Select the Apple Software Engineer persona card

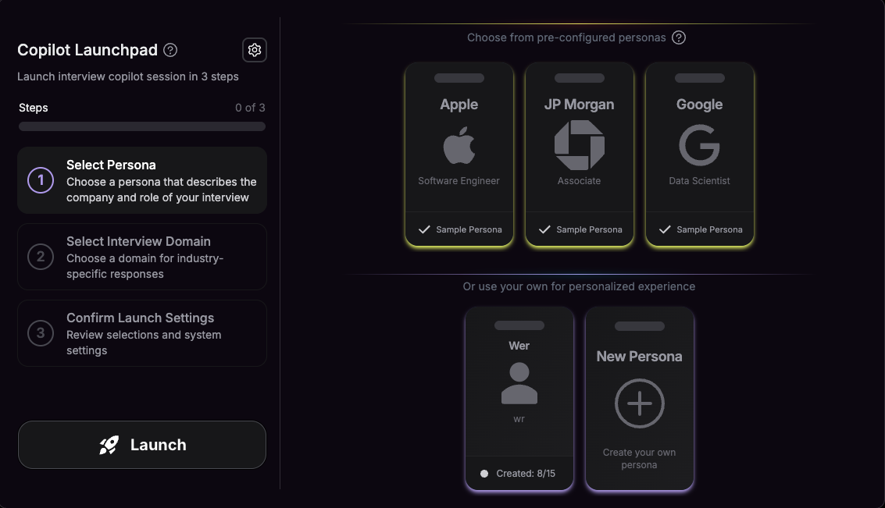click(x=459, y=155)
